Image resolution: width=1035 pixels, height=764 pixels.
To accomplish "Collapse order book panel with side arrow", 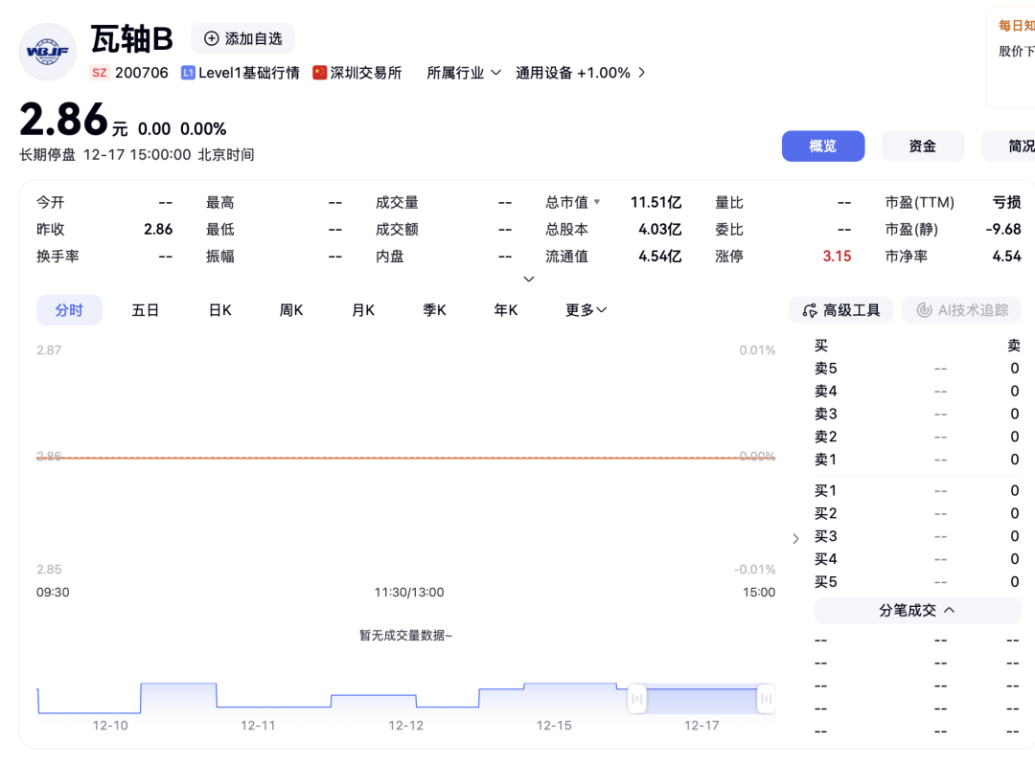I will click(x=795, y=539).
